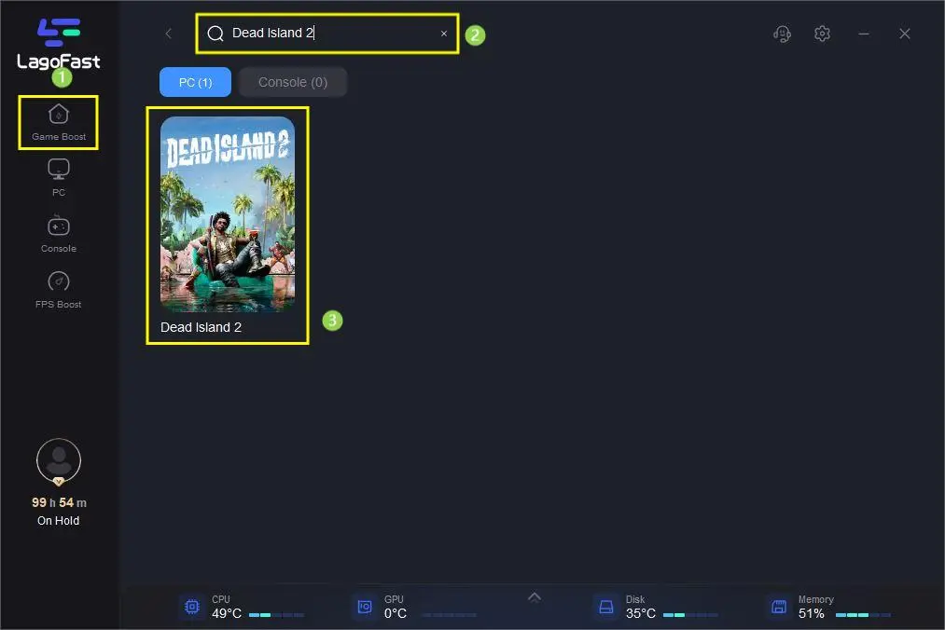
Task: Open the Console section in sidebar
Action: [x=59, y=233]
